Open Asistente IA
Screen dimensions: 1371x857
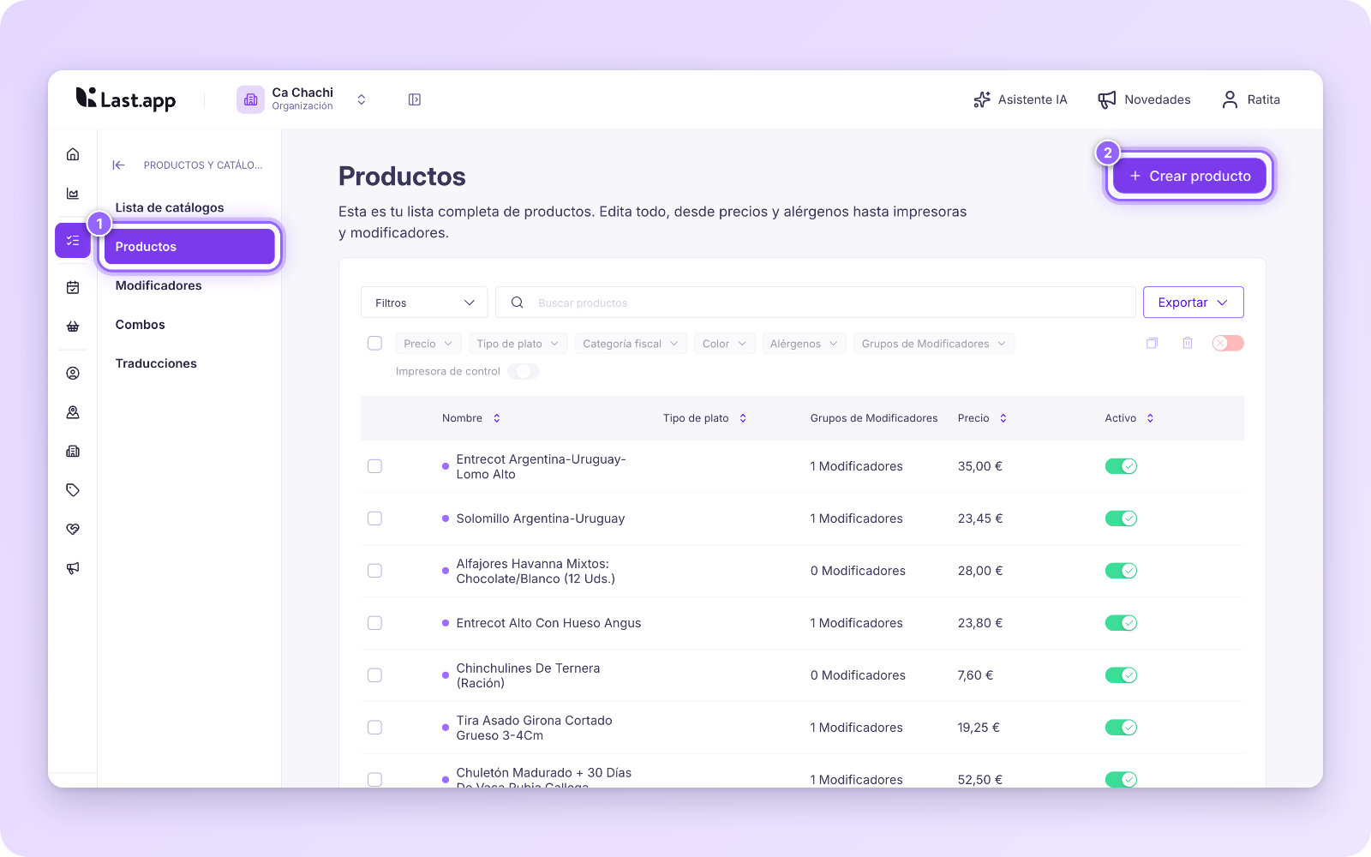tap(1021, 99)
